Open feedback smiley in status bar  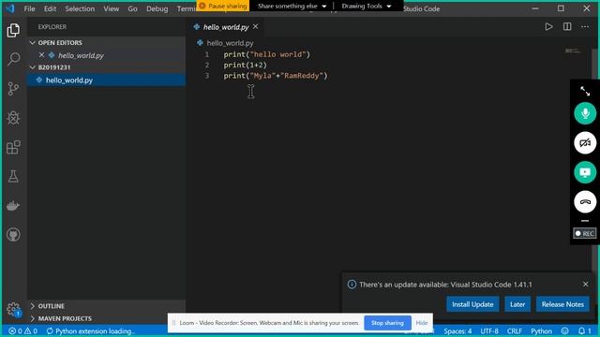tap(564, 330)
